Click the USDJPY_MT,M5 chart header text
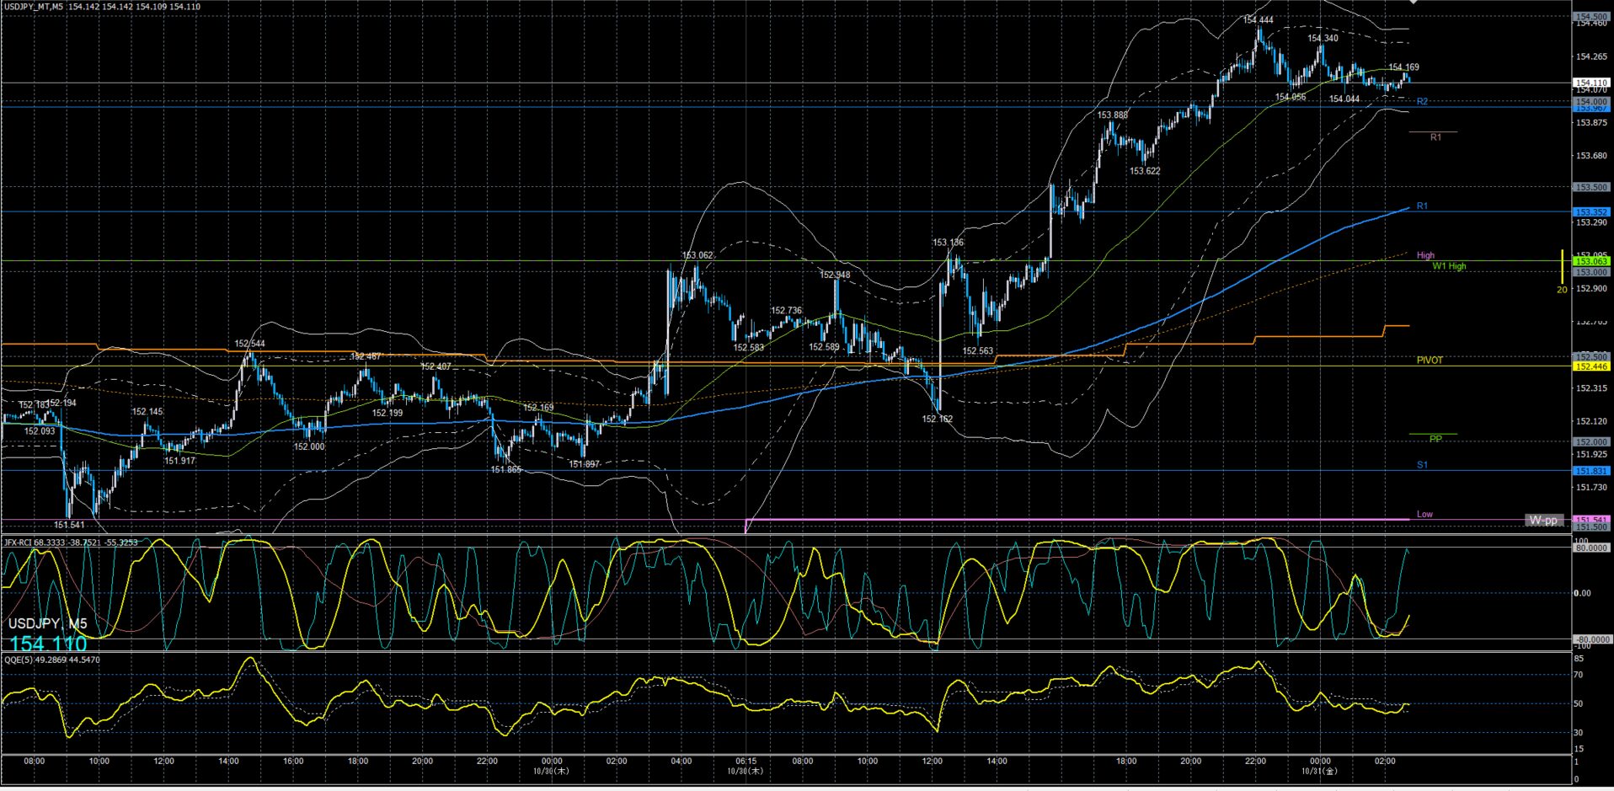1614x791 pixels. pos(34,7)
